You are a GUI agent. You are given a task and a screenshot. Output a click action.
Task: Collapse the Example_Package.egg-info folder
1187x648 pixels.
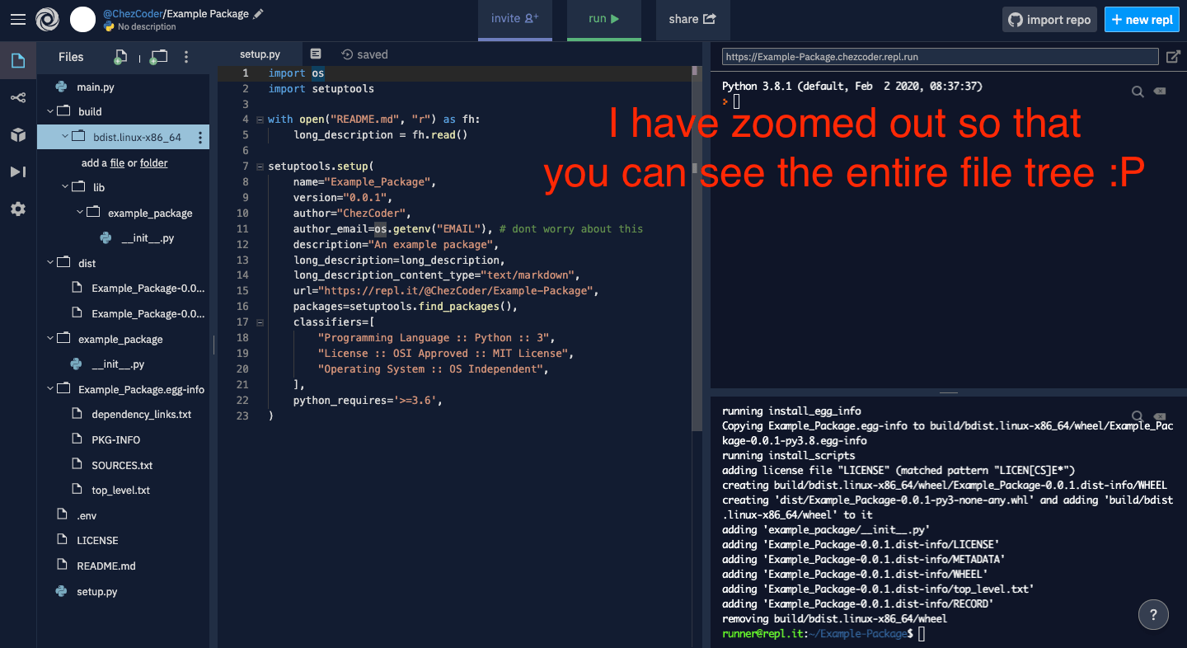tap(51, 388)
